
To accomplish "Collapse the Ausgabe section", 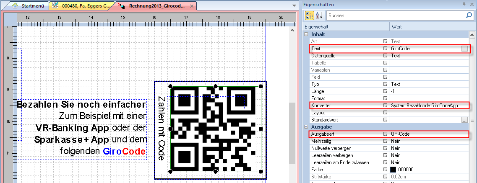I will click(306, 127).
